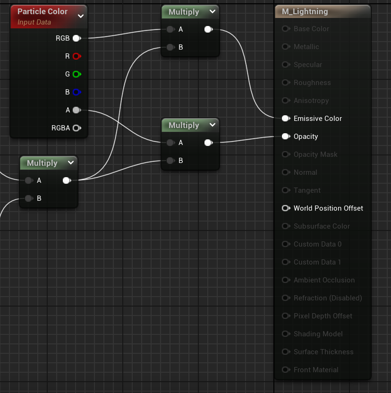Collapse the Particle Color node using its chevron
Viewport: 391px width, 393px height.
pos(81,16)
